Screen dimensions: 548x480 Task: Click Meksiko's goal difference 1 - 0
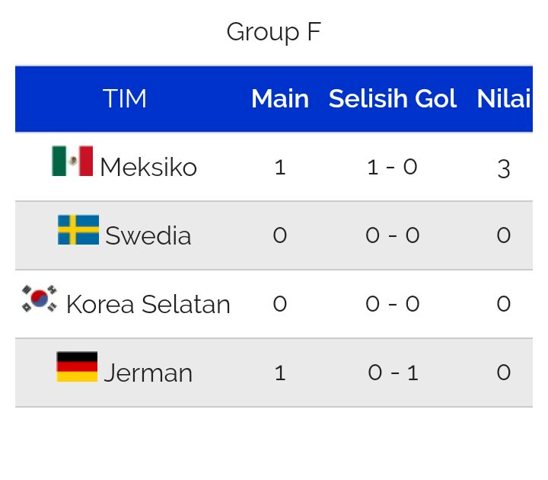[392, 167]
